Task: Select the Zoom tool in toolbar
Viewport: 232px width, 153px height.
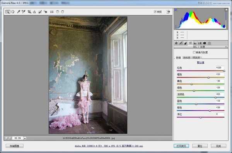Action: (x=8, y=12)
